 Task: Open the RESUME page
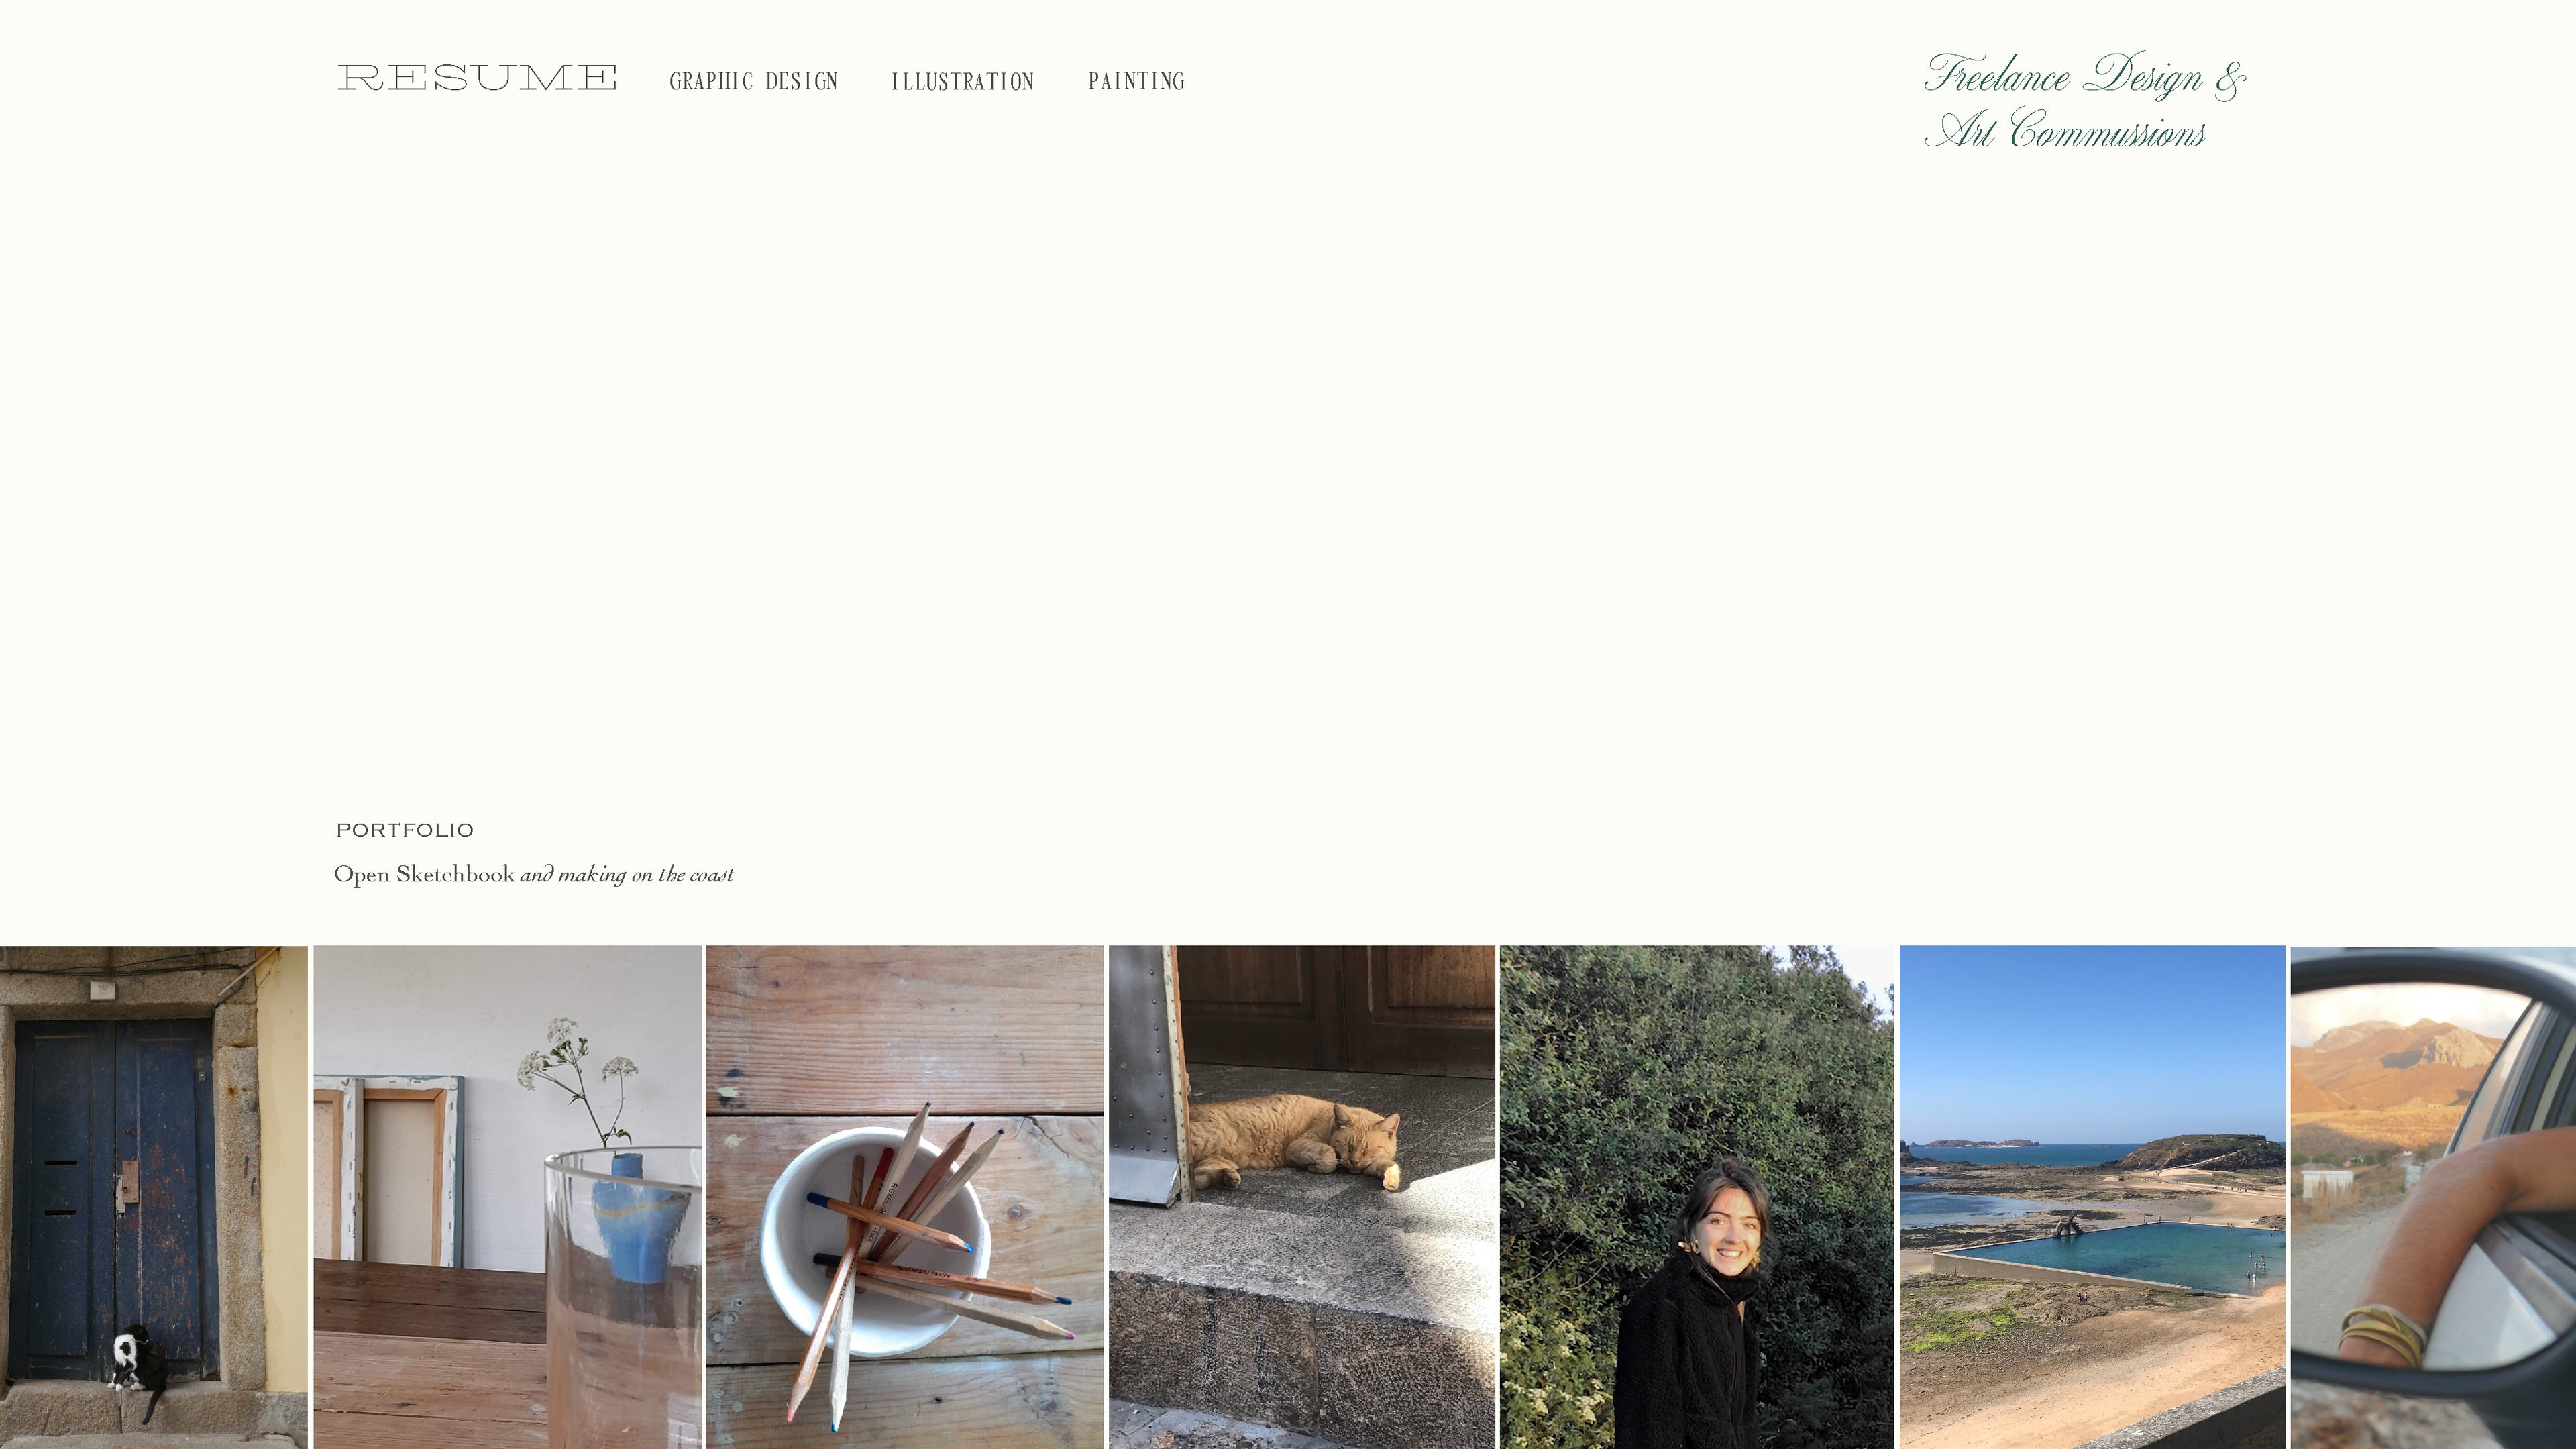point(477,78)
